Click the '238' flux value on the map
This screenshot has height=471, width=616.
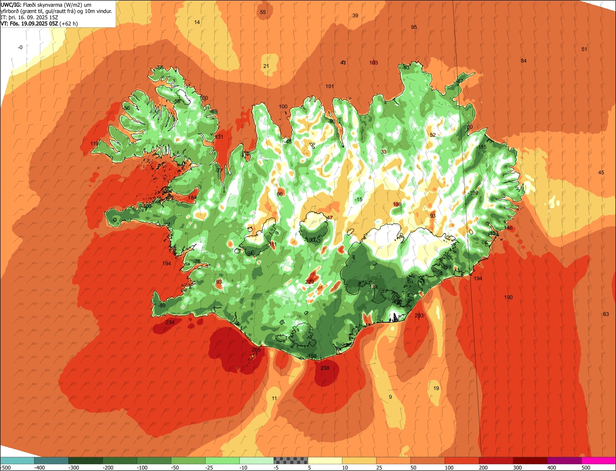click(325, 368)
